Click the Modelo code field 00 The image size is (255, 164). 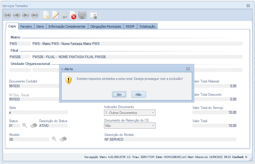(29, 139)
